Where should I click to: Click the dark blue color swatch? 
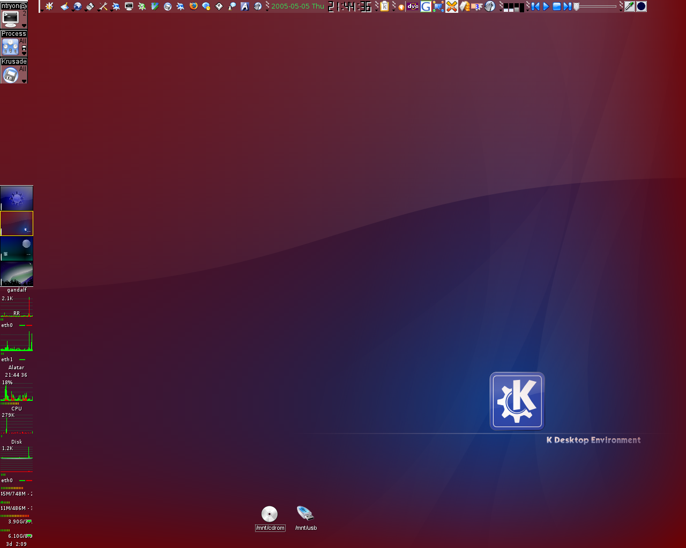coord(642,6)
